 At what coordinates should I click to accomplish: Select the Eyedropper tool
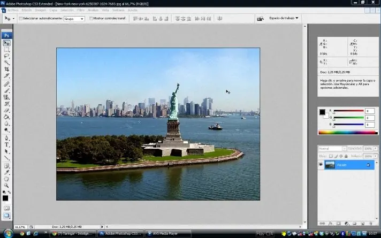coord(6,172)
